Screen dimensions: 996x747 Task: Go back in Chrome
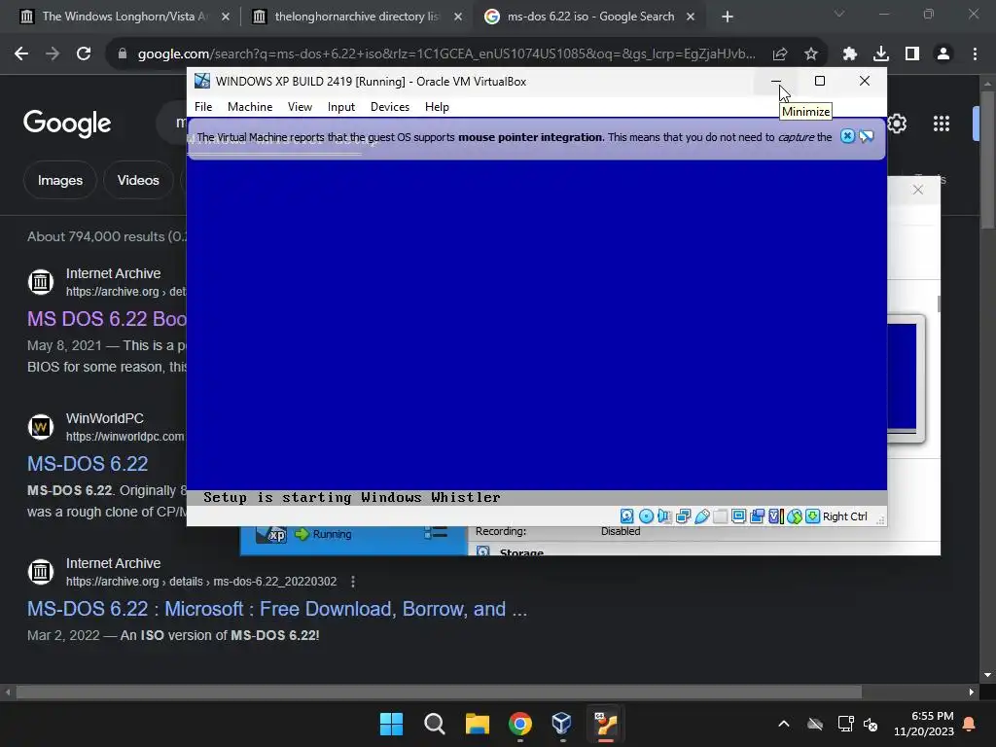(x=21, y=54)
